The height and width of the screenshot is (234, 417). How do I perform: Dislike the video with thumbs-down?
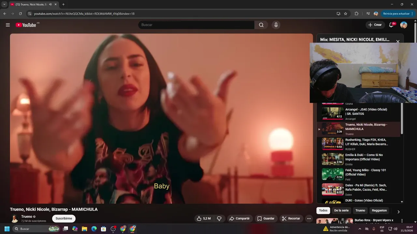(x=219, y=219)
